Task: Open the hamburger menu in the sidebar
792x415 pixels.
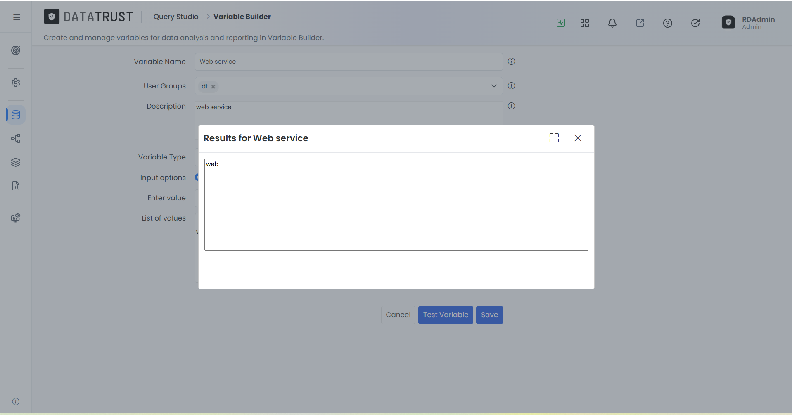Action: 17,17
